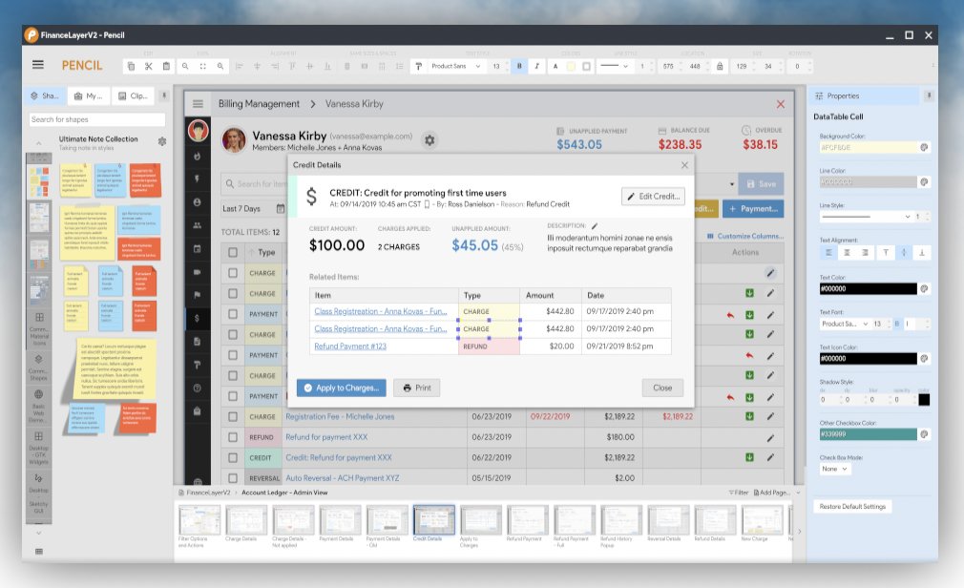Click the Cut scissors icon

pos(148,66)
